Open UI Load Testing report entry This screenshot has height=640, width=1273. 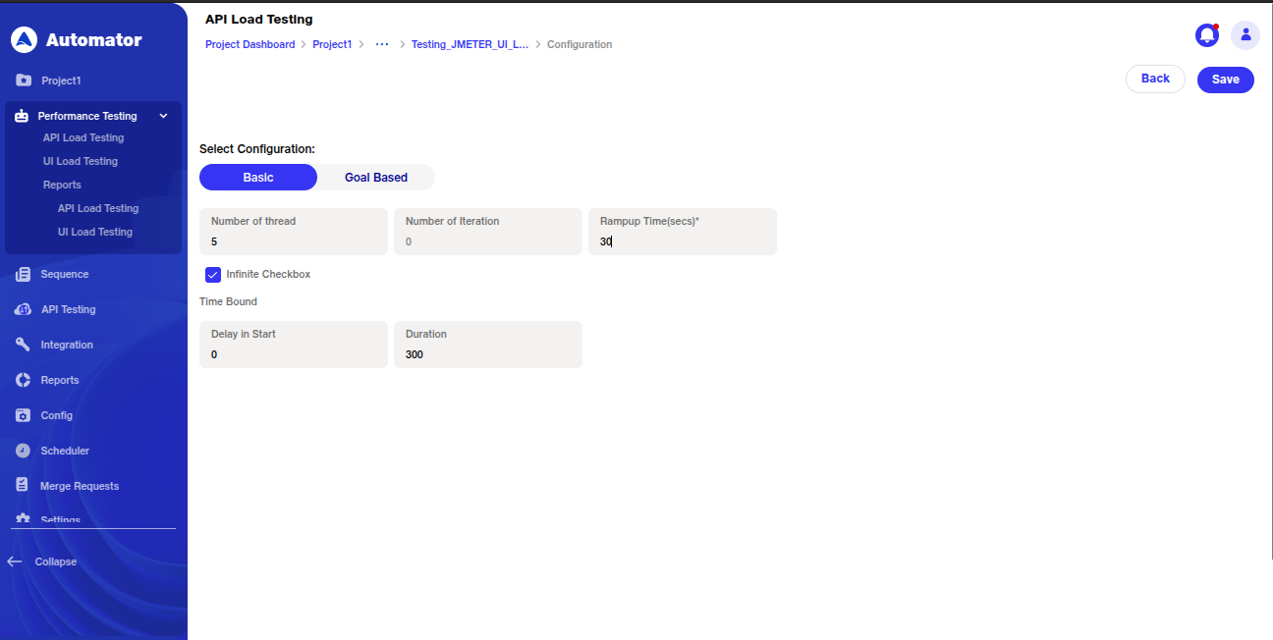95,232
